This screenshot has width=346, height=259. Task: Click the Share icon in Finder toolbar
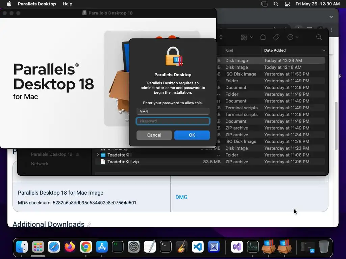pyautogui.click(x=263, y=37)
